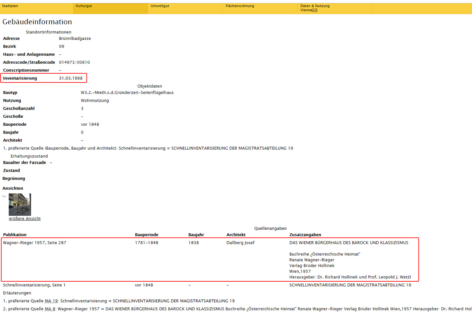Open Daten & Nutzung ViennaGIS tab

tap(335, 9)
